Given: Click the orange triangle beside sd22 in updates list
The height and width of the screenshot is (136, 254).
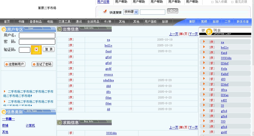Looking at the screenshot, I should tap(204, 100).
